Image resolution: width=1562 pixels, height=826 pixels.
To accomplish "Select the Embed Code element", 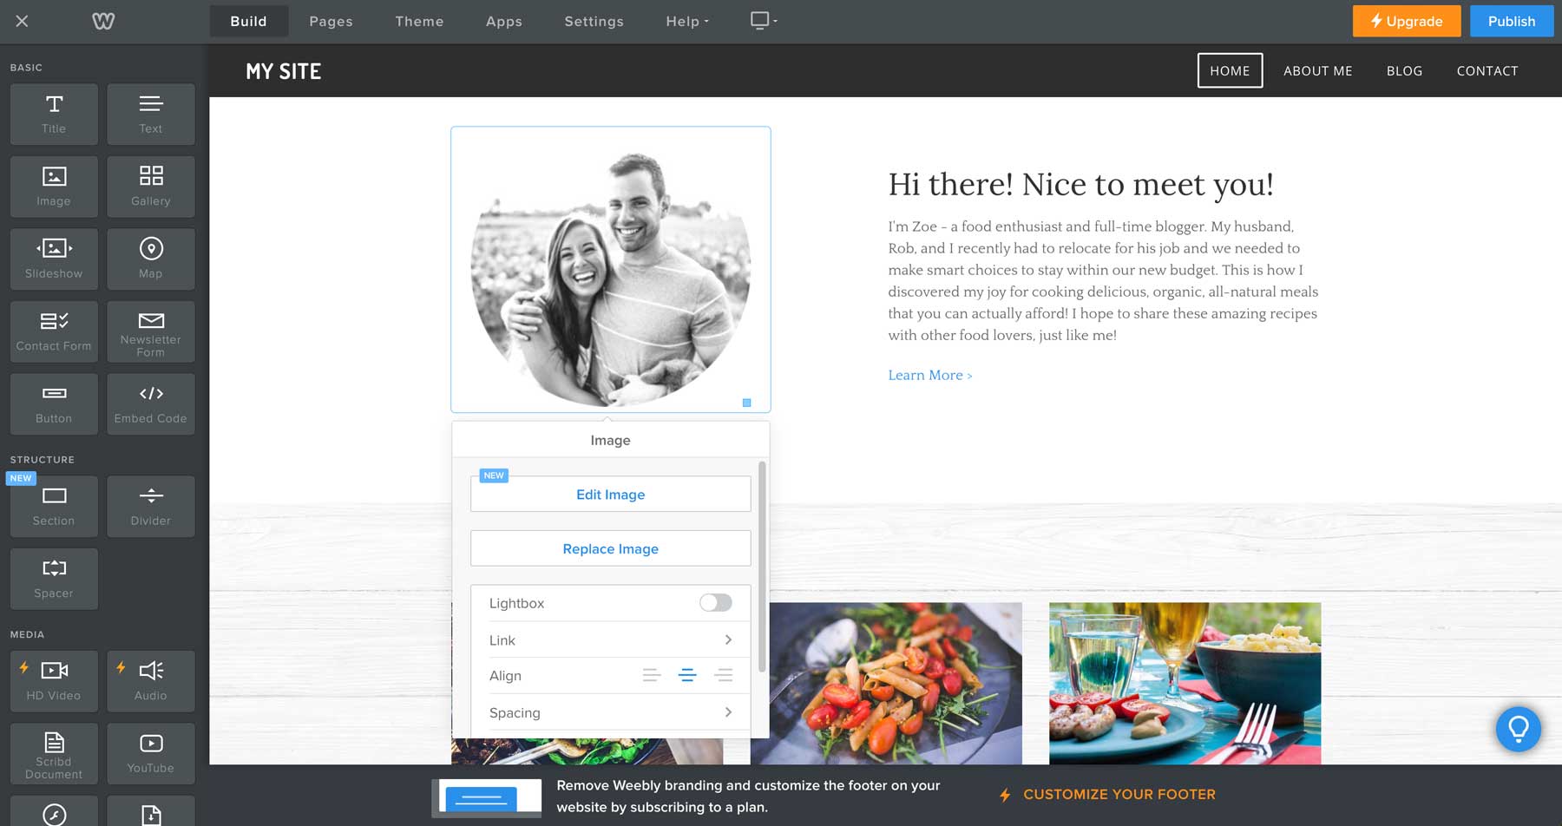I will 150,403.
